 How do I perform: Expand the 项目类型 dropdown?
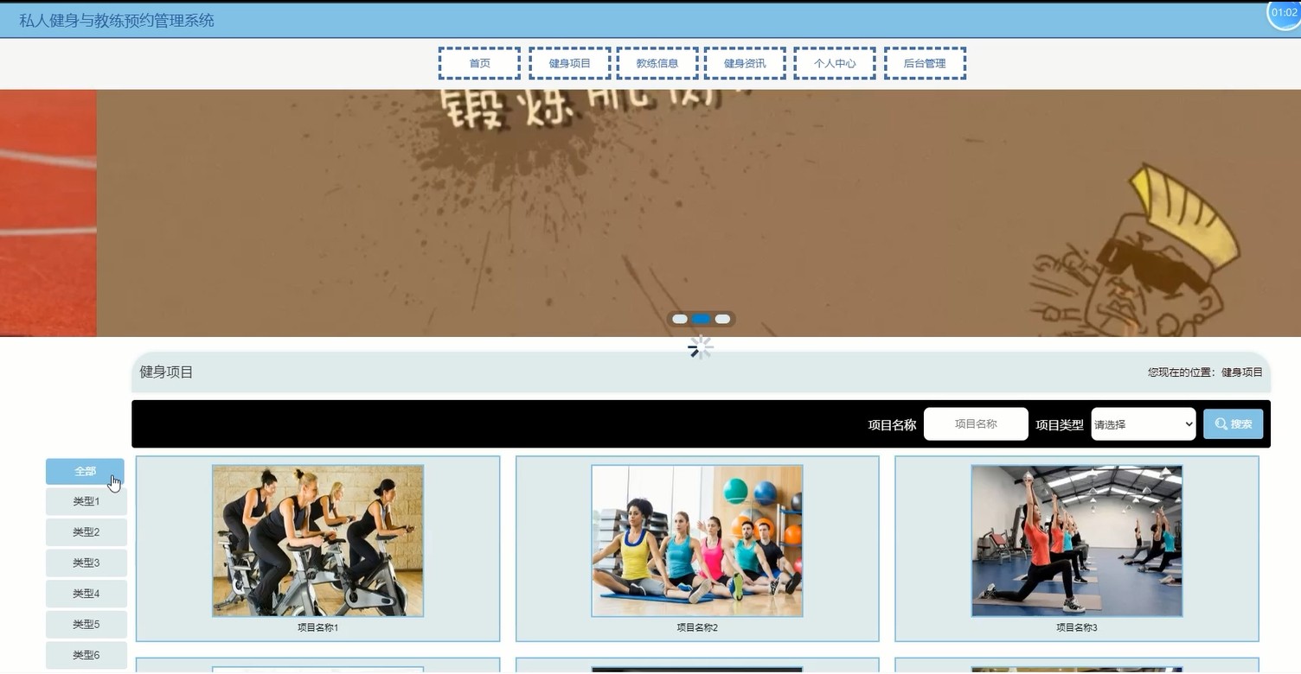(1144, 424)
